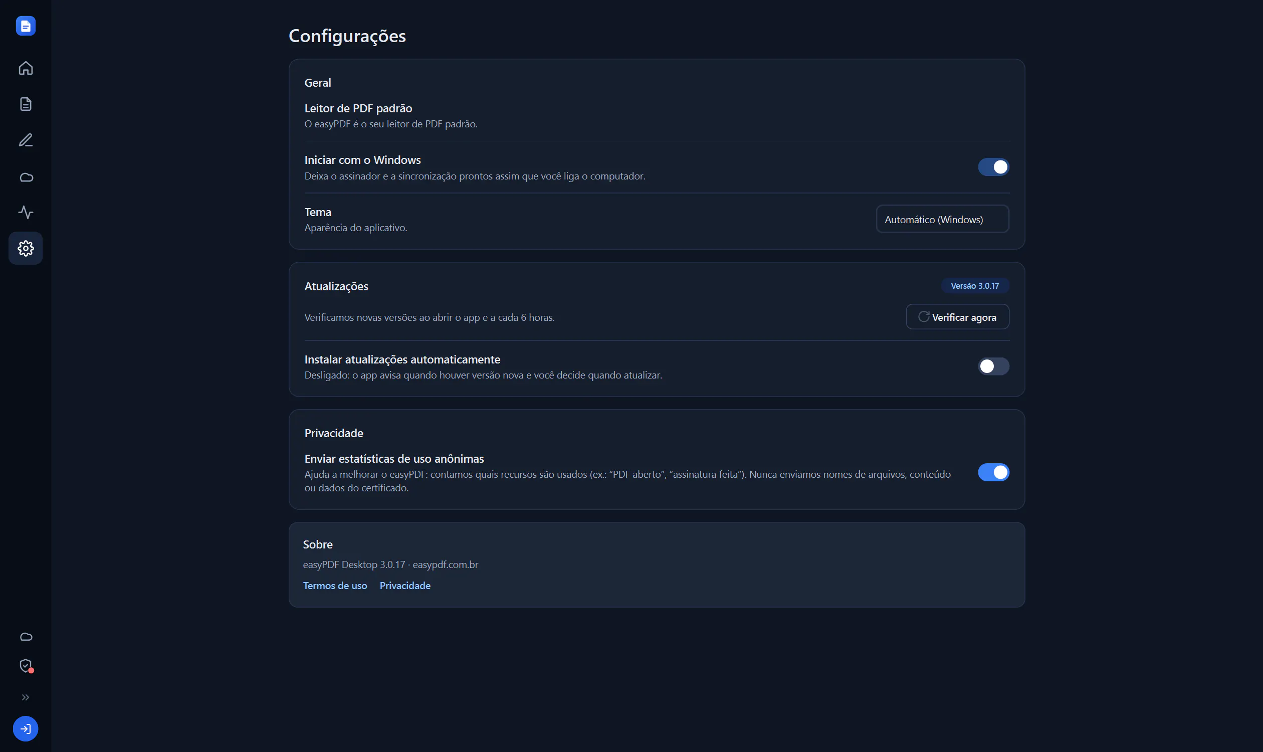Click the Leitor de PDF padrão label
This screenshot has width=1263, height=752.
(358, 108)
